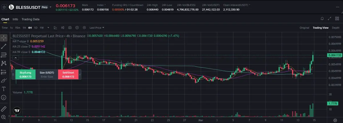The height and width of the screenshot is (123, 343).
Task: Expand chart to fullscreen with arrows icon
Action: coord(329,19)
